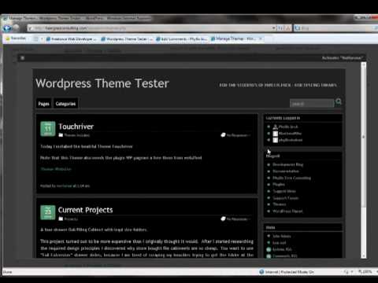Select the Manage Themes tab

(233, 39)
